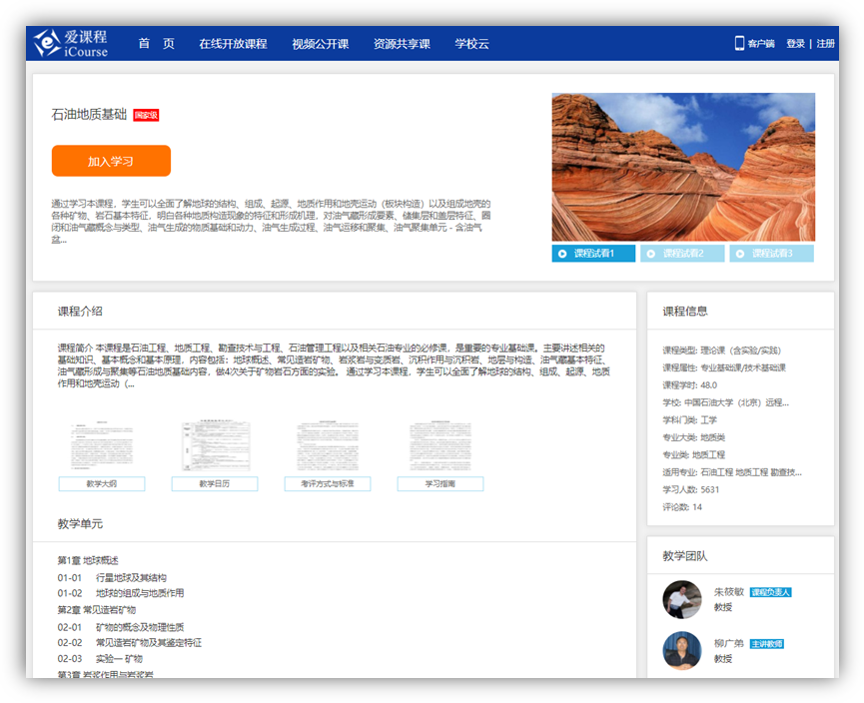Click the 注册 link
This screenshot has width=864, height=703.
(x=826, y=44)
